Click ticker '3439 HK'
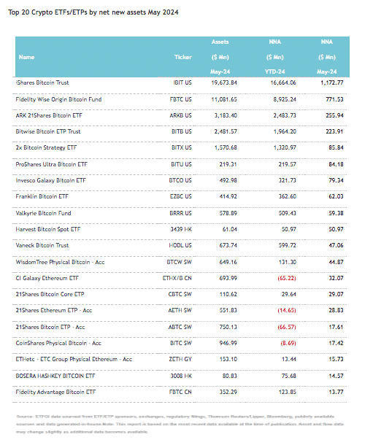373x448 pixels. click(x=181, y=229)
